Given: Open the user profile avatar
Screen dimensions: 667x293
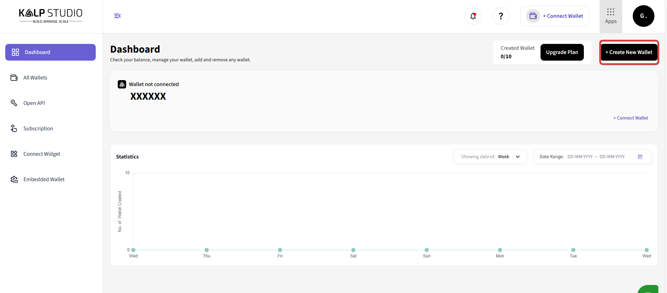Looking at the screenshot, I should click(x=643, y=16).
